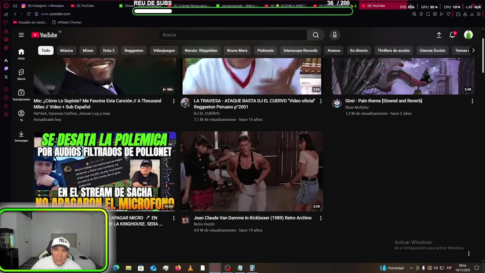The width and height of the screenshot is (485, 273).
Task: Open X (Twitter) in the Opera sidebar
Action: (6, 77)
